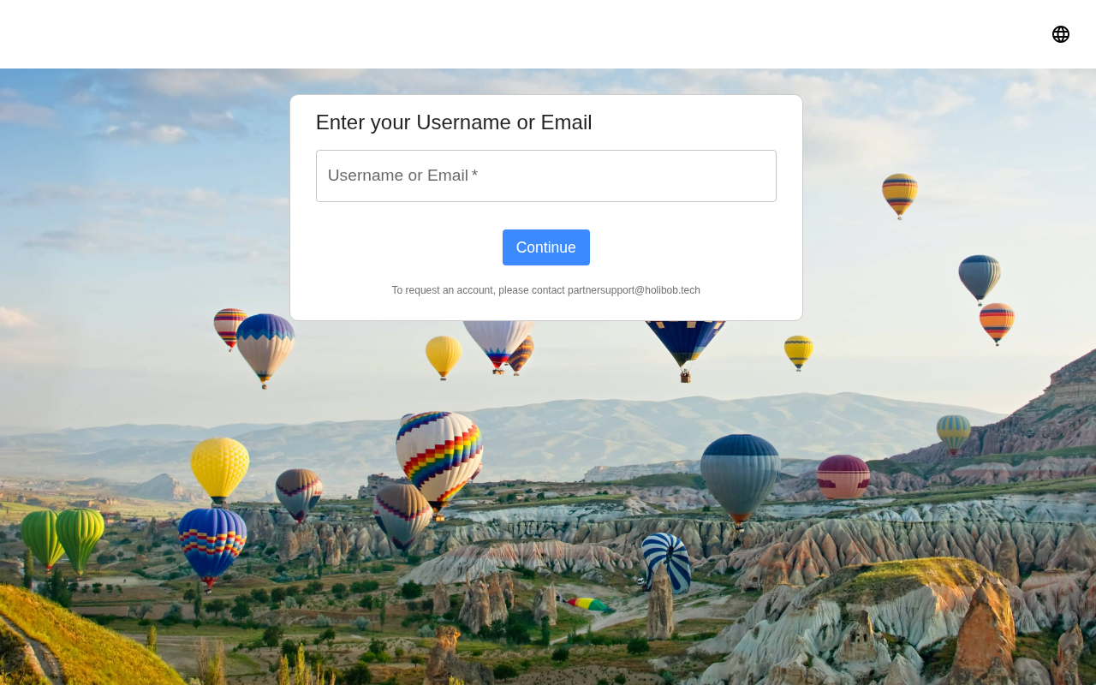Click the pair of green balloons

[62, 537]
